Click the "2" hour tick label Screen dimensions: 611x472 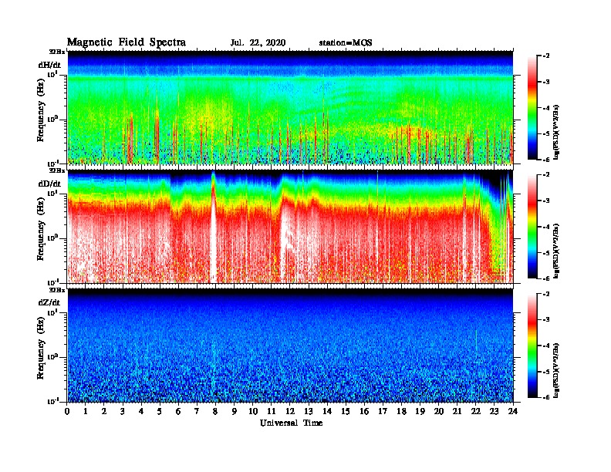104,412
